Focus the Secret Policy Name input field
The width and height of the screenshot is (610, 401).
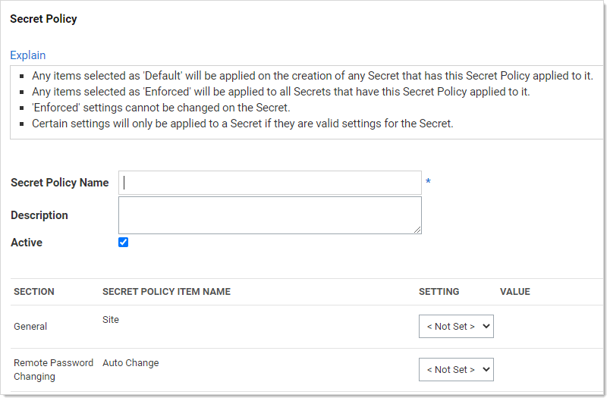[x=269, y=183]
